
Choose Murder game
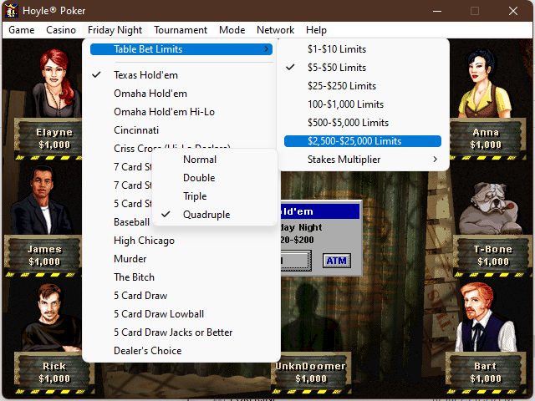coord(181,259)
